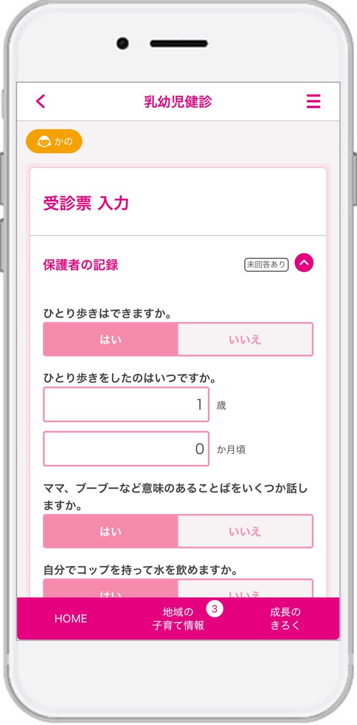Open the hamburger menu icon
Screen dimensions: 357x725
313,101
